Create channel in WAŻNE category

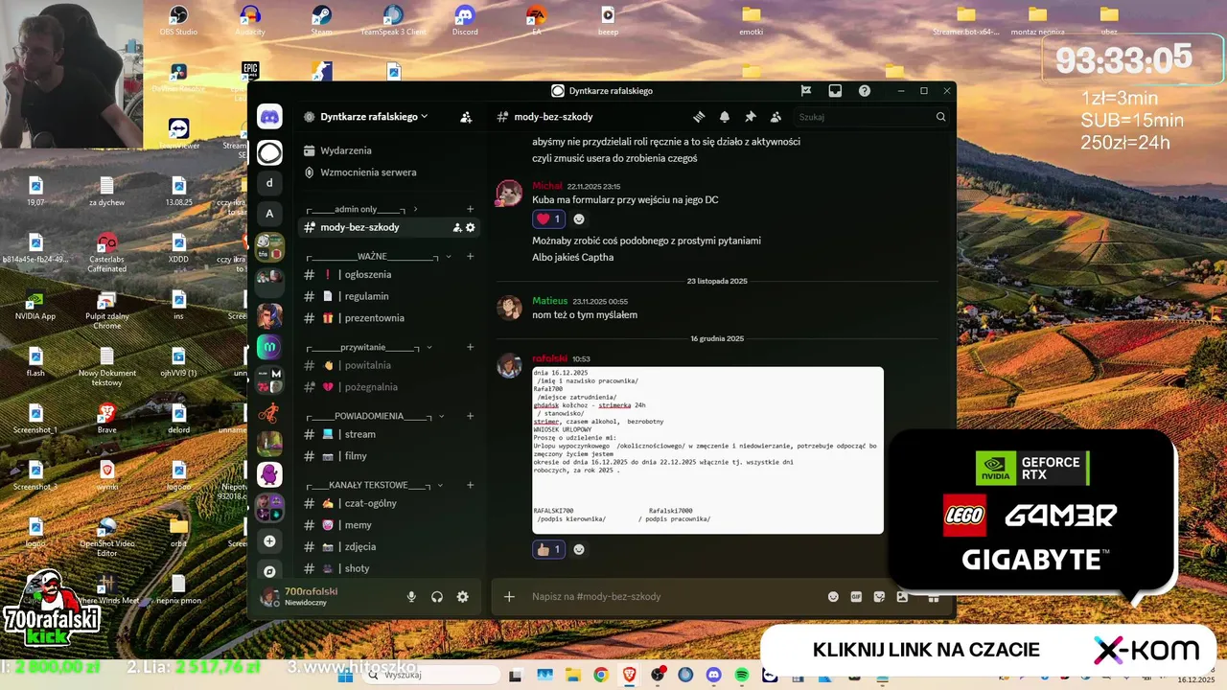point(470,257)
